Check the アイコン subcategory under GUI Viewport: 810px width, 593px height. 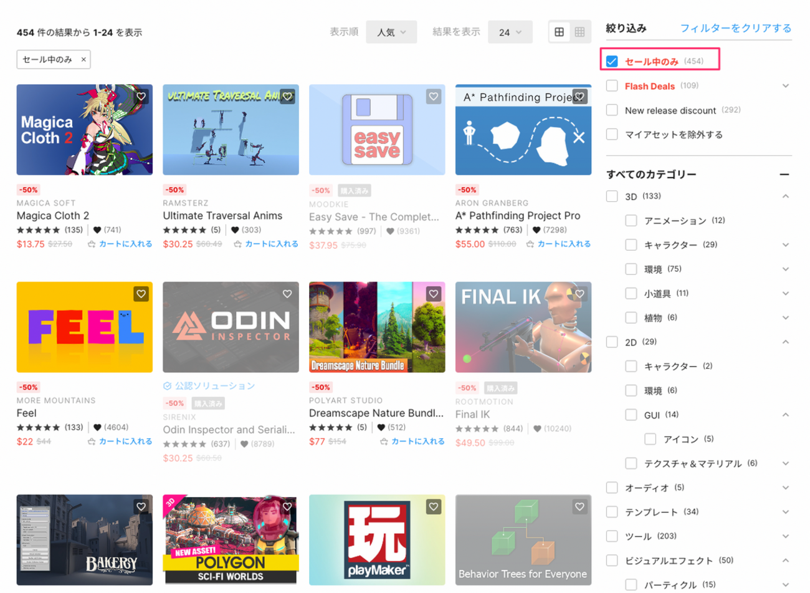click(650, 439)
